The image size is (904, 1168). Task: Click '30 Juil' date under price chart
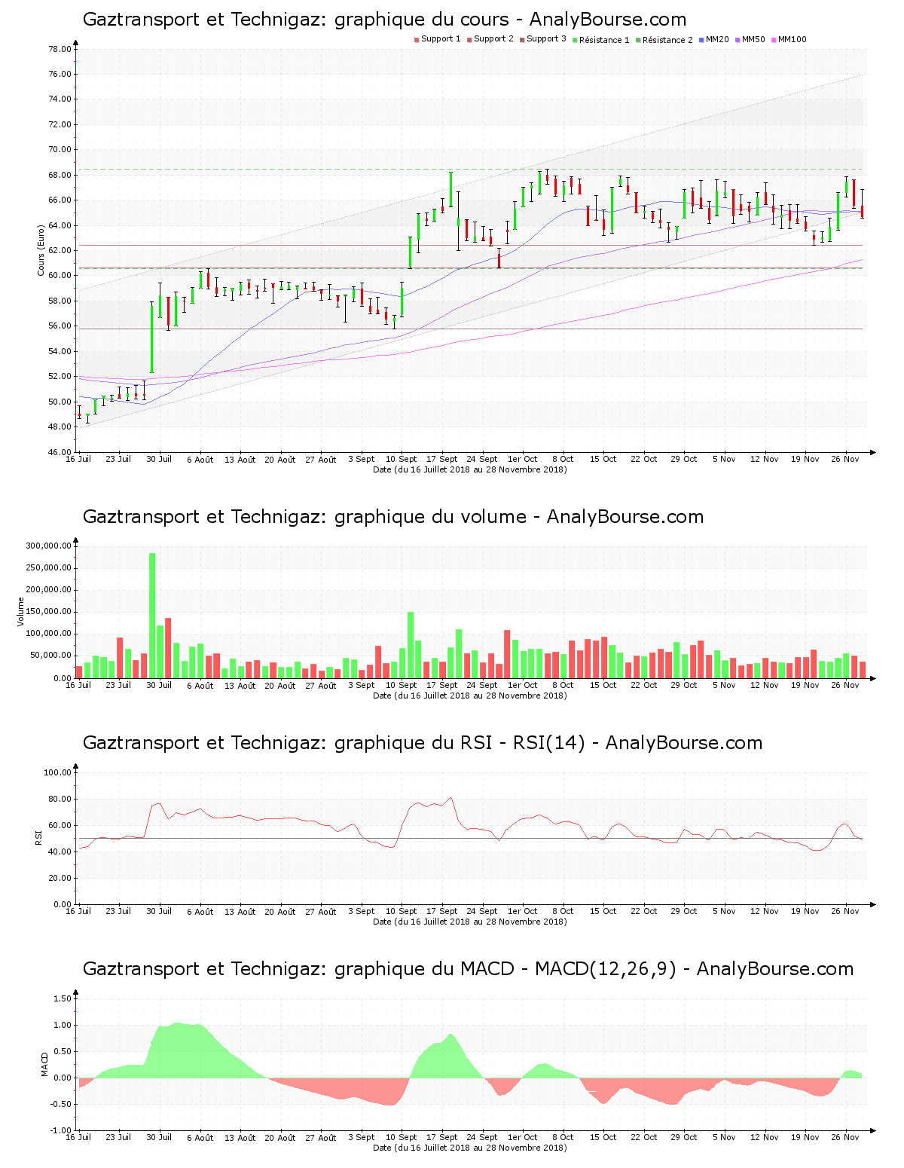(159, 459)
